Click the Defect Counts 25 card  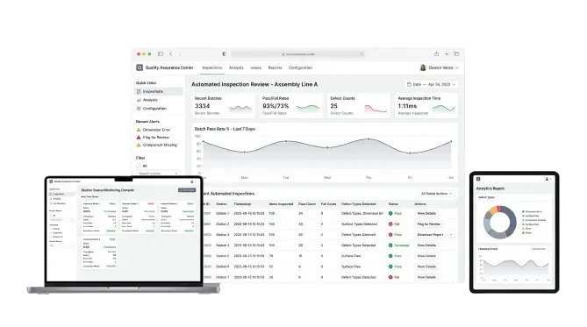[x=359, y=106]
